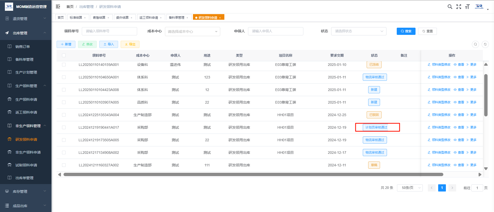Screen dimensions: 494x212
Task: Check row LL20250110104650A001
Action: [x=64, y=77]
